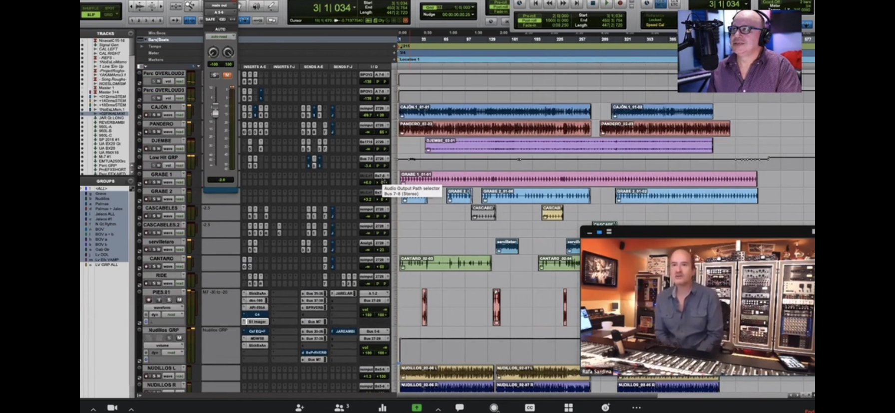Open the MDWSB insert on Nudillos GRP
This screenshot has width=895, height=413.
[256, 338]
